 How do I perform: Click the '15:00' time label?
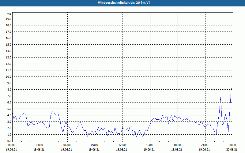click(x=150, y=145)
